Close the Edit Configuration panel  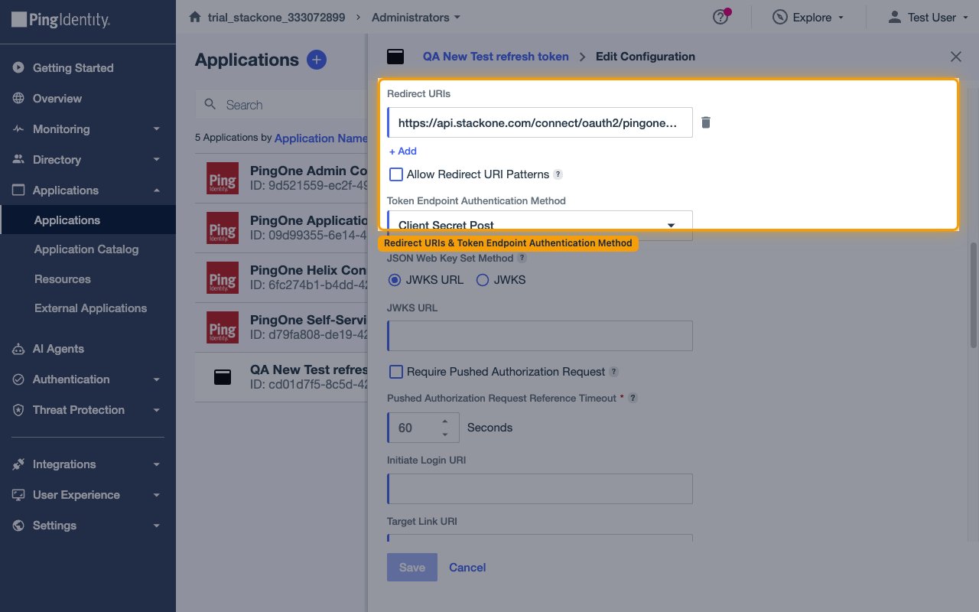click(955, 57)
